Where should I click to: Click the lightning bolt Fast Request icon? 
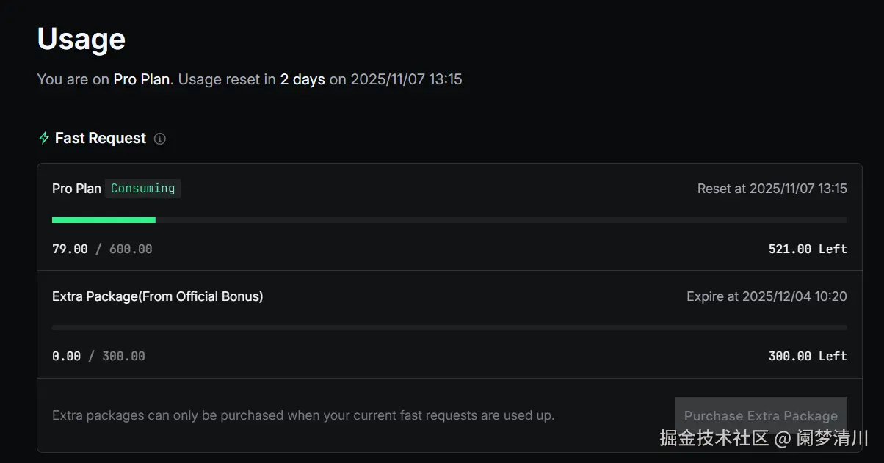44,138
